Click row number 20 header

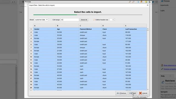[x=31, y=88]
